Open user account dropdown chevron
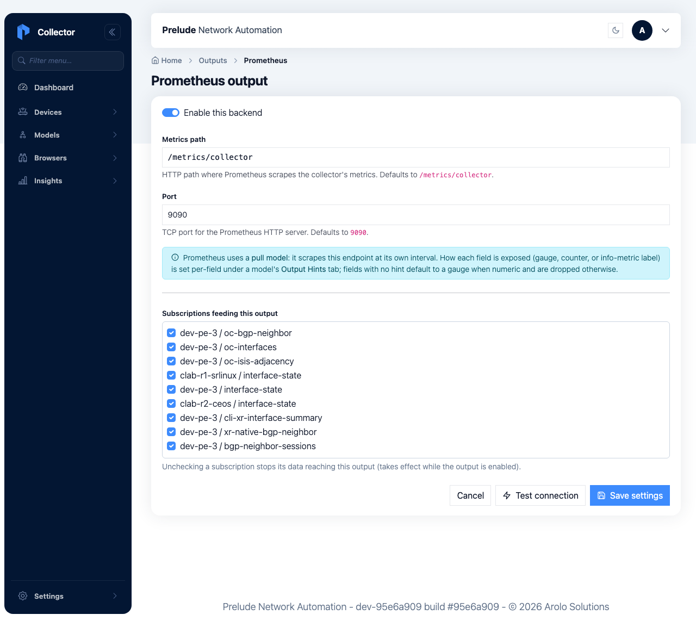The height and width of the screenshot is (627, 696). 666,30
